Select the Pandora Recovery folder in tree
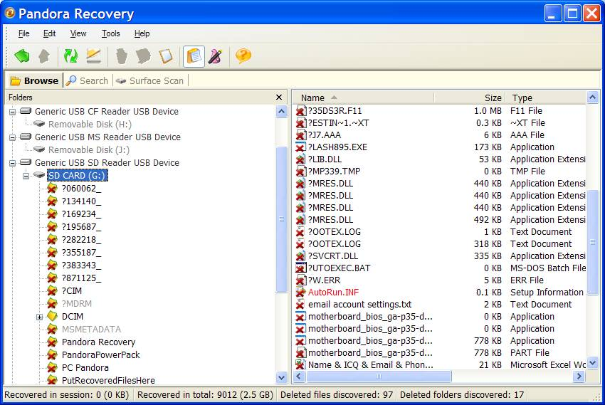 pos(98,342)
